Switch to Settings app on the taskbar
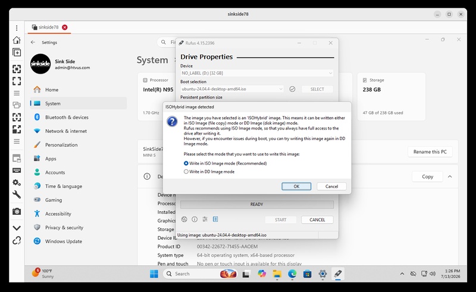The image size is (476, 292). 322,274
